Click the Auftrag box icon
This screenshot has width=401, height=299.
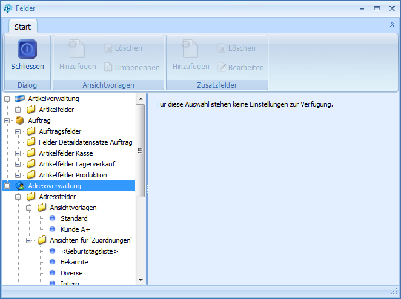pos(20,120)
